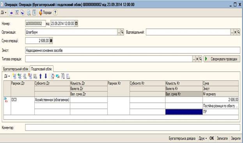Image resolution: width=243 pixels, height=143 pixels.
Task: Click Записати to save the document
Action: pyautogui.click(x=222, y=138)
